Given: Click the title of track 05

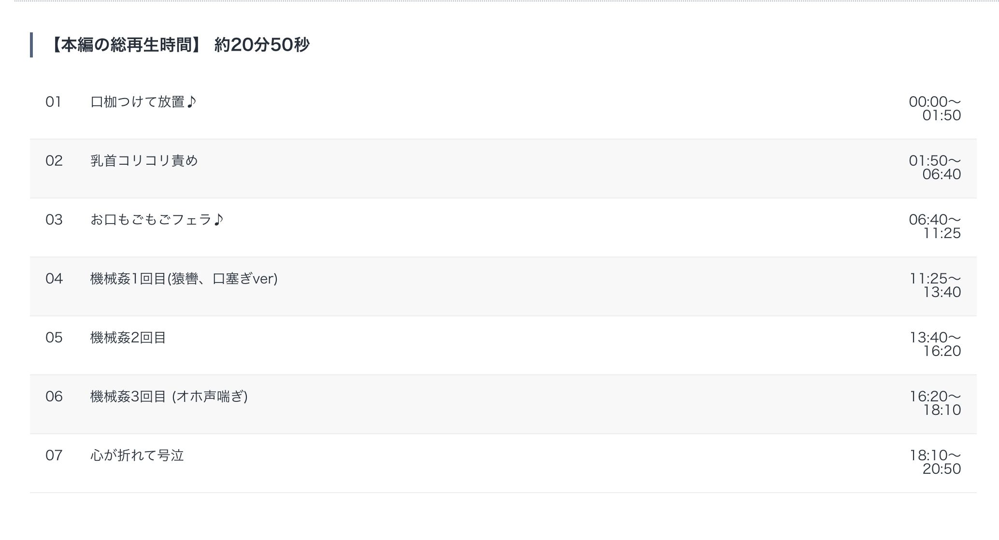Looking at the screenshot, I should [128, 338].
